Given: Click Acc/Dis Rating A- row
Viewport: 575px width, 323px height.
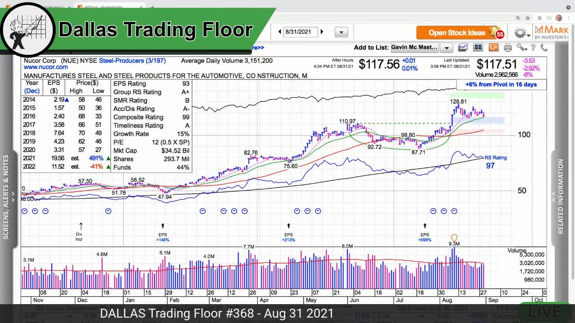Looking at the screenshot, I should (x=151, y=109).
